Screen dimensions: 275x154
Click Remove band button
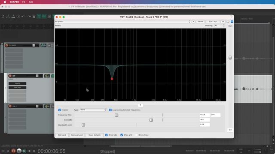pyautogui.click(x=77, y=135)
